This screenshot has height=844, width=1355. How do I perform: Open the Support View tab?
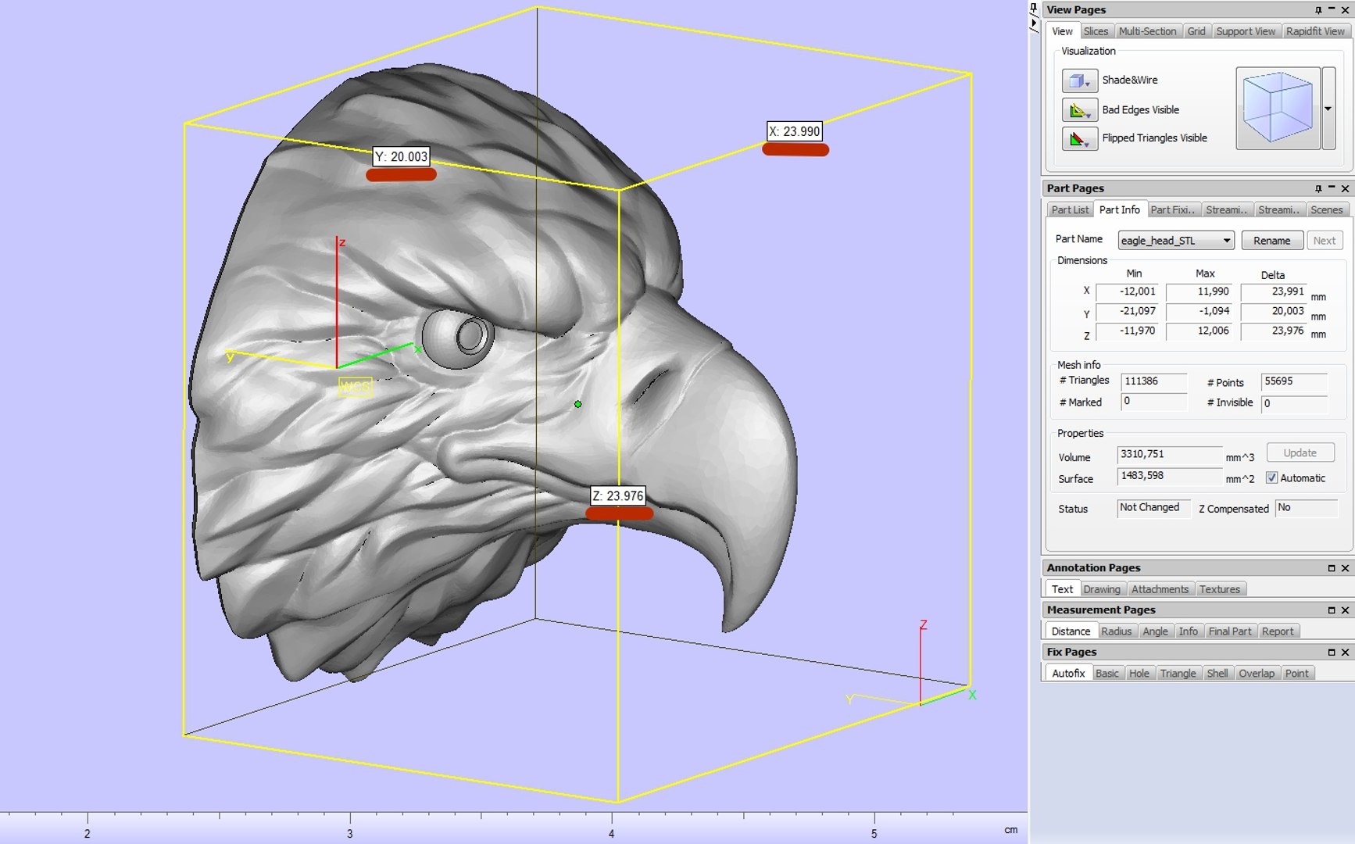[1246, 32]
